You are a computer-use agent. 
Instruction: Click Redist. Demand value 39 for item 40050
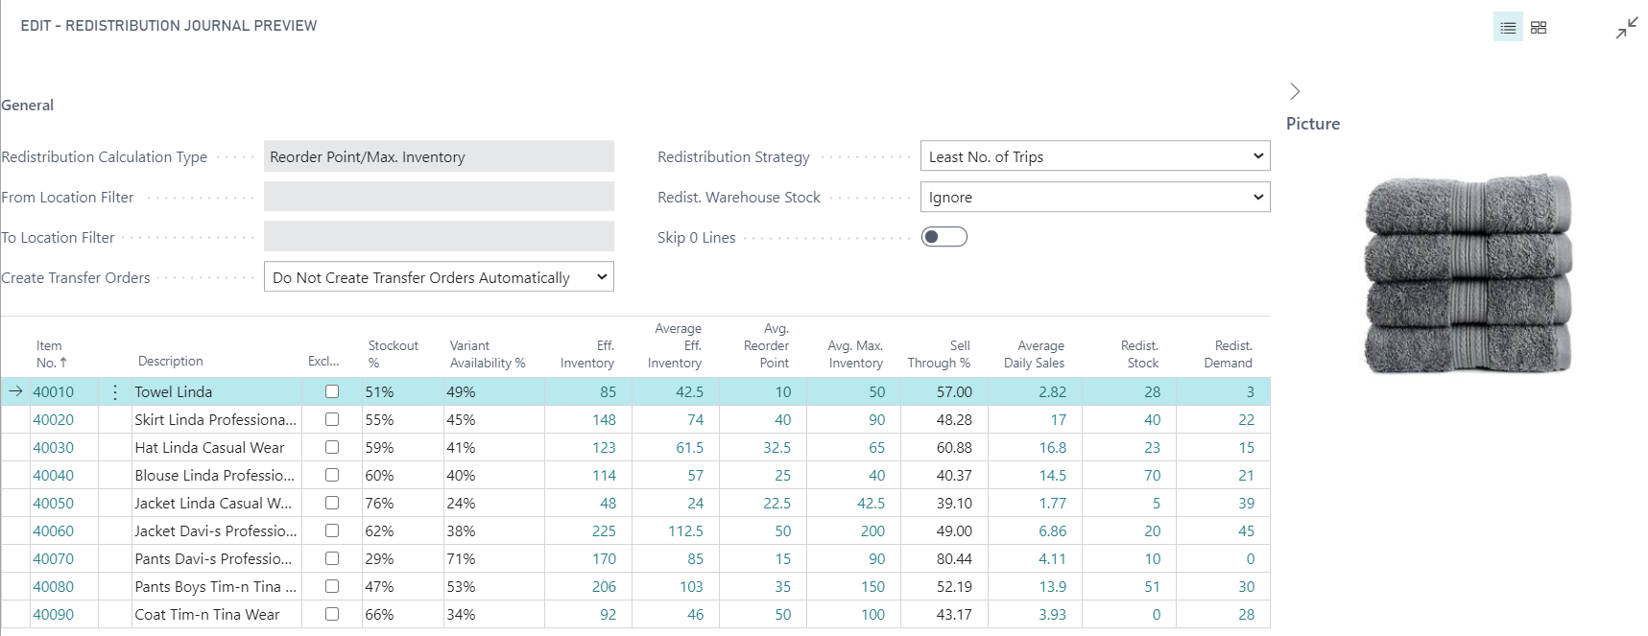1246,503
